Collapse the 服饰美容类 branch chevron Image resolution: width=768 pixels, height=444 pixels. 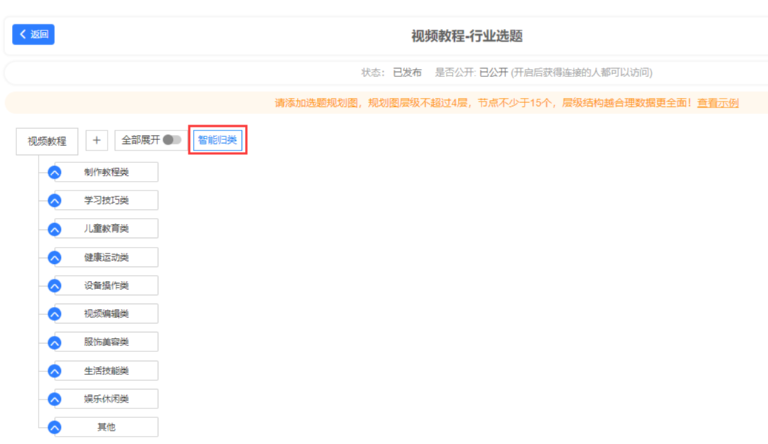53,342
